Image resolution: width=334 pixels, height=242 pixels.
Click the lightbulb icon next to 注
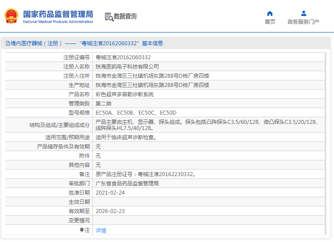point(82,230)
